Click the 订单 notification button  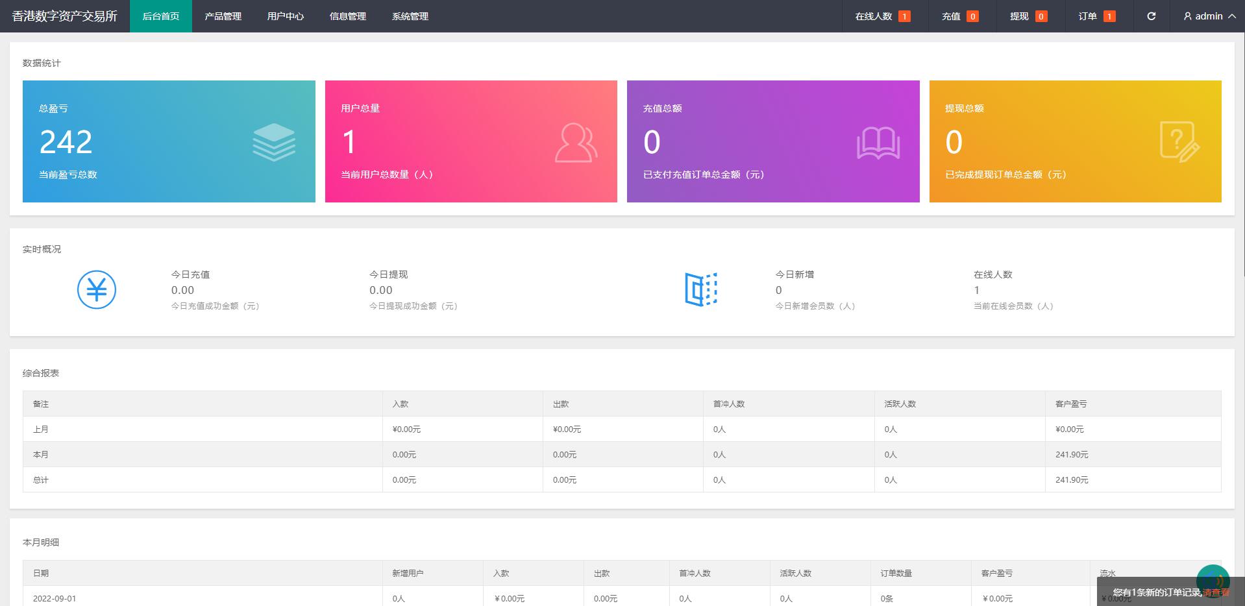click(1096, 16)
